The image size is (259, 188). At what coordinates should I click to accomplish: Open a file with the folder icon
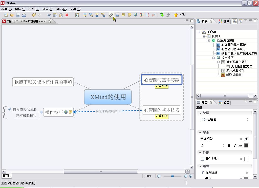click(x=12, y=15)
